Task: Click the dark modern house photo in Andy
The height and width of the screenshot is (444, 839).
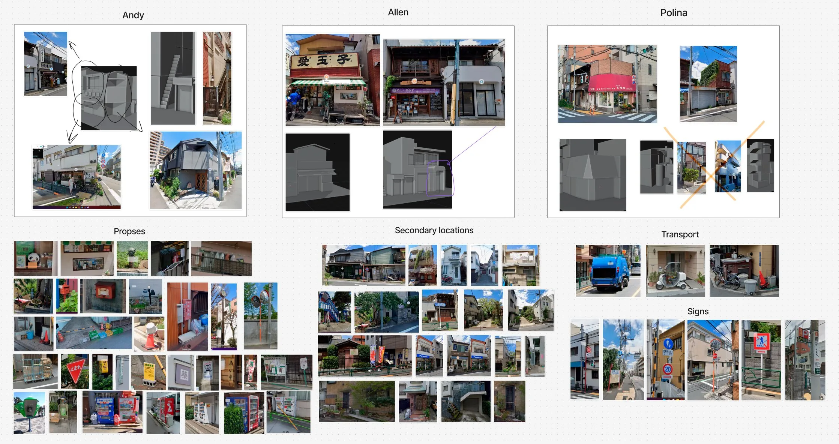Action: [x=195, y=170]
